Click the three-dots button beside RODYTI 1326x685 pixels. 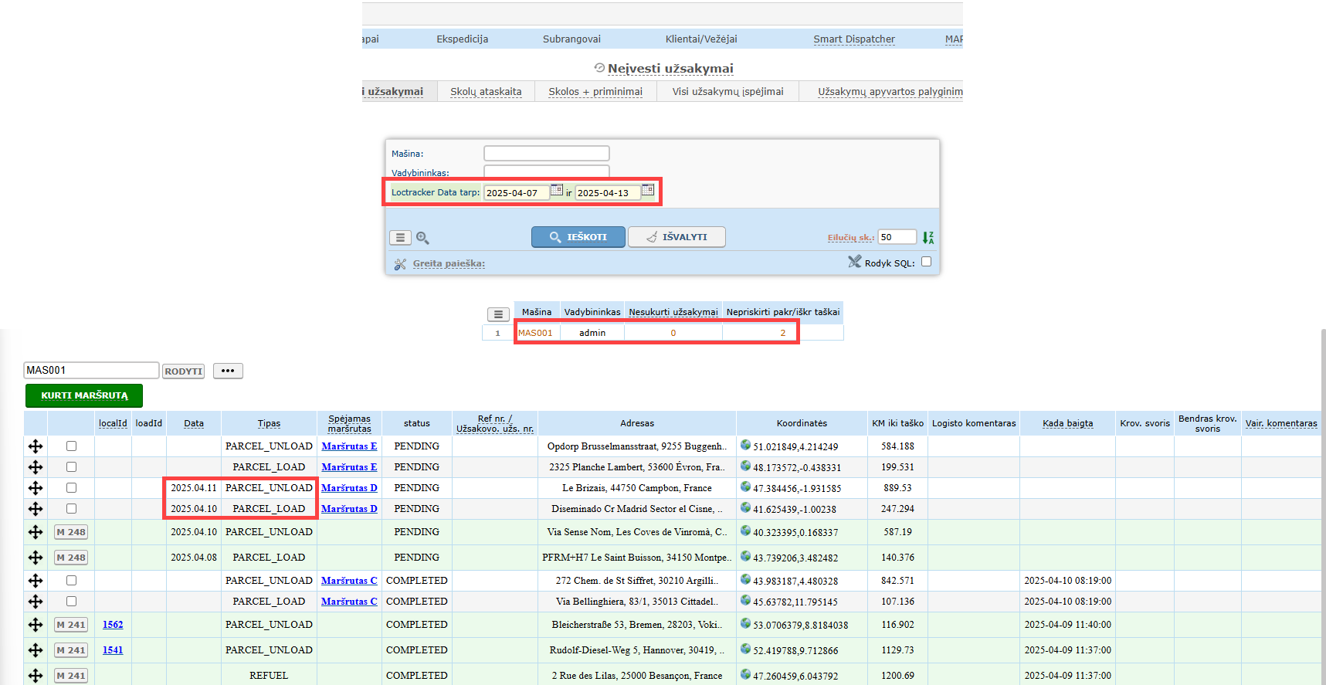tap(228, 371)
